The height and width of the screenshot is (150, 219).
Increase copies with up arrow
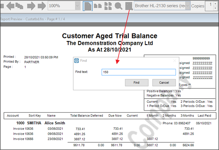coord(215,4)
